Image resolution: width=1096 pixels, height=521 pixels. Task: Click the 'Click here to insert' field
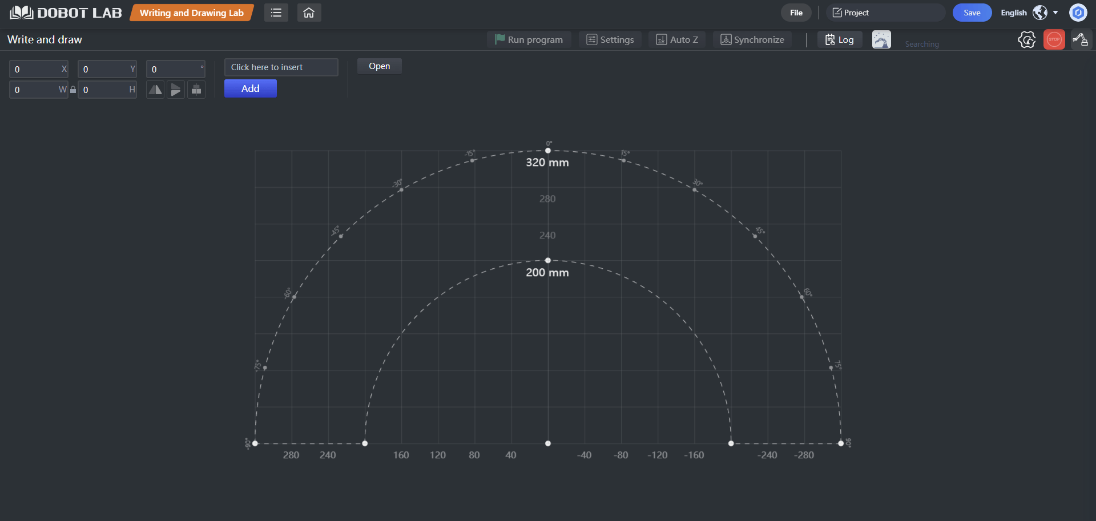pos(281,67)
